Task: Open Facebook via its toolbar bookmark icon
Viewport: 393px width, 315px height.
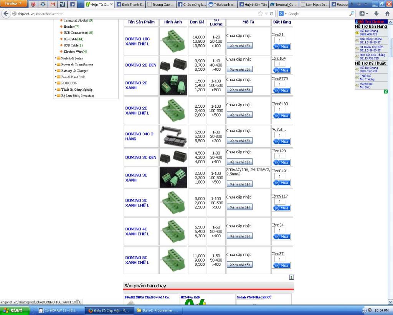Action: point(72,4)
